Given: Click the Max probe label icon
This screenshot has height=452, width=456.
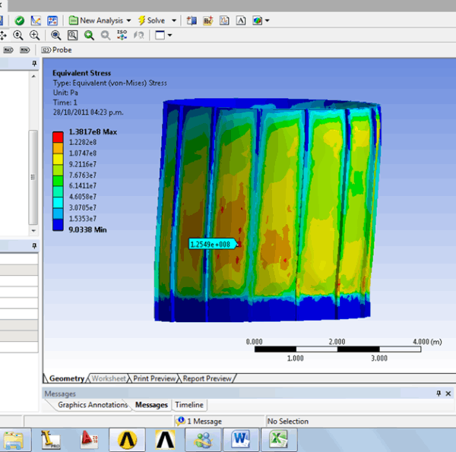Looking at the screenshot, I should (8, 49).
